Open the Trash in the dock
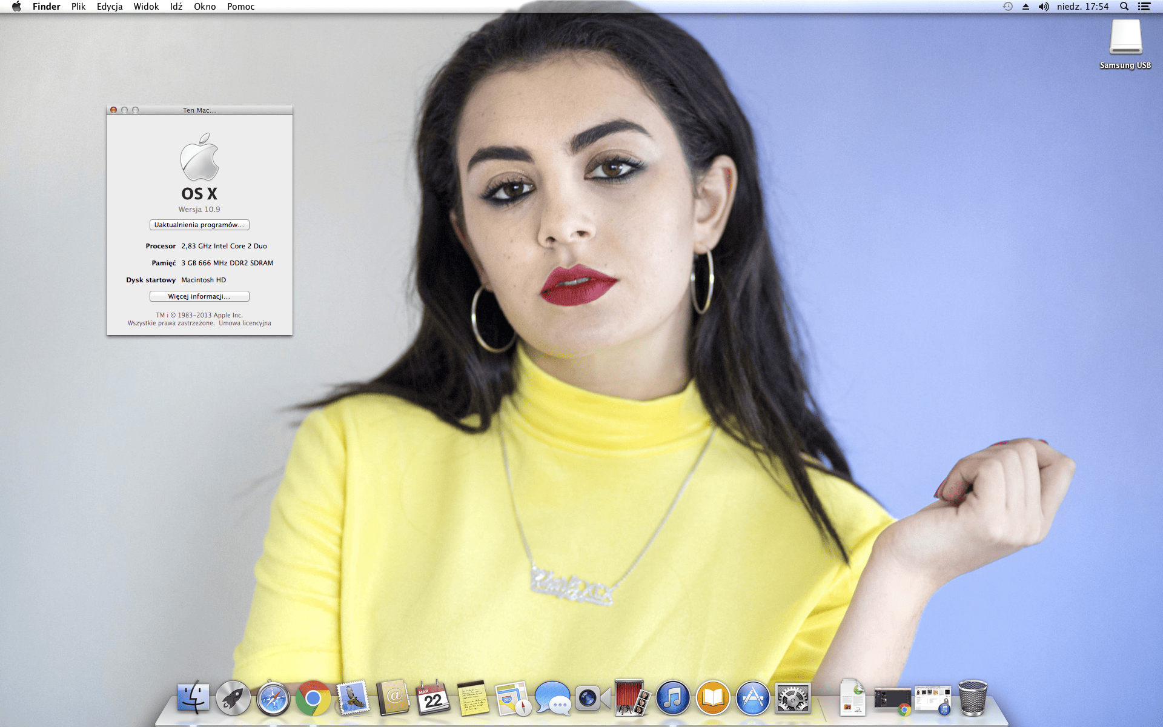The height and width of the screenshot is (727, 1163). (973, 698)
